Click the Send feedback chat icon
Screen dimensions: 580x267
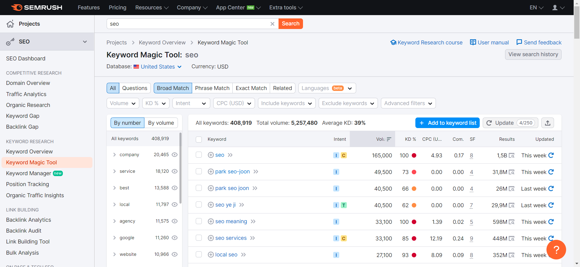coord(519,42)
